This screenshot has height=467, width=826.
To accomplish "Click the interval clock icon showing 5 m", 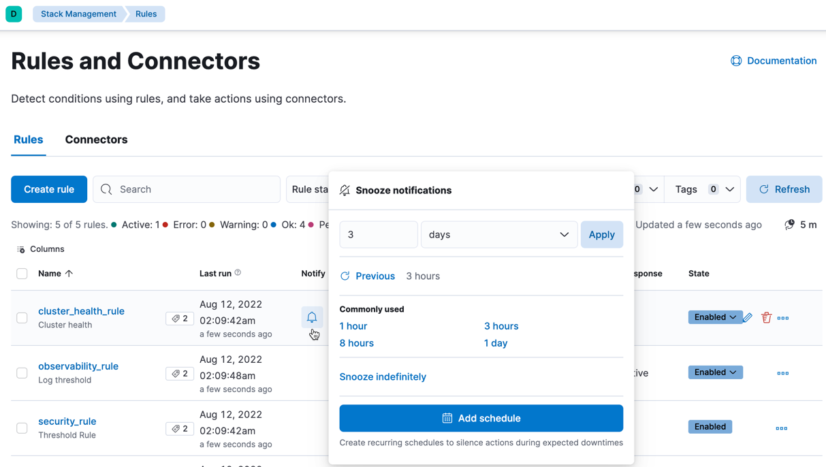I will (x=790, y=224).
